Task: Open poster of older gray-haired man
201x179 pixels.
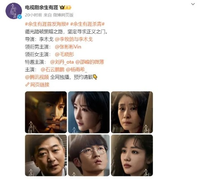Action: click(x=46, y=155)
